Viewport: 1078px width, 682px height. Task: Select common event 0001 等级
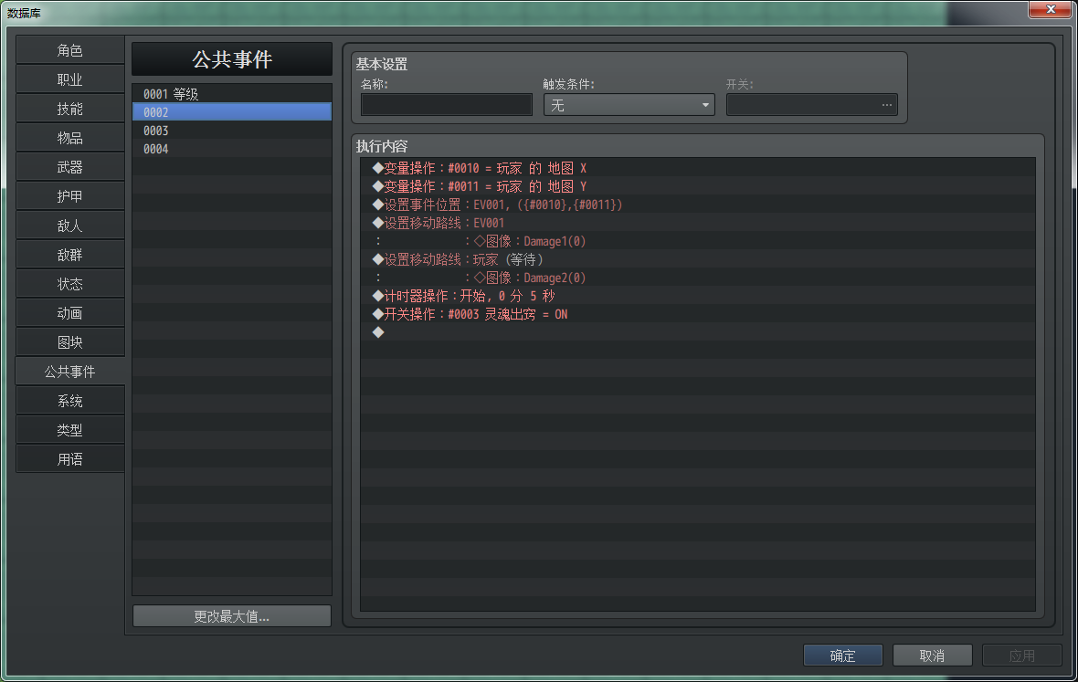pyautogui.click(x=232, y=94)
